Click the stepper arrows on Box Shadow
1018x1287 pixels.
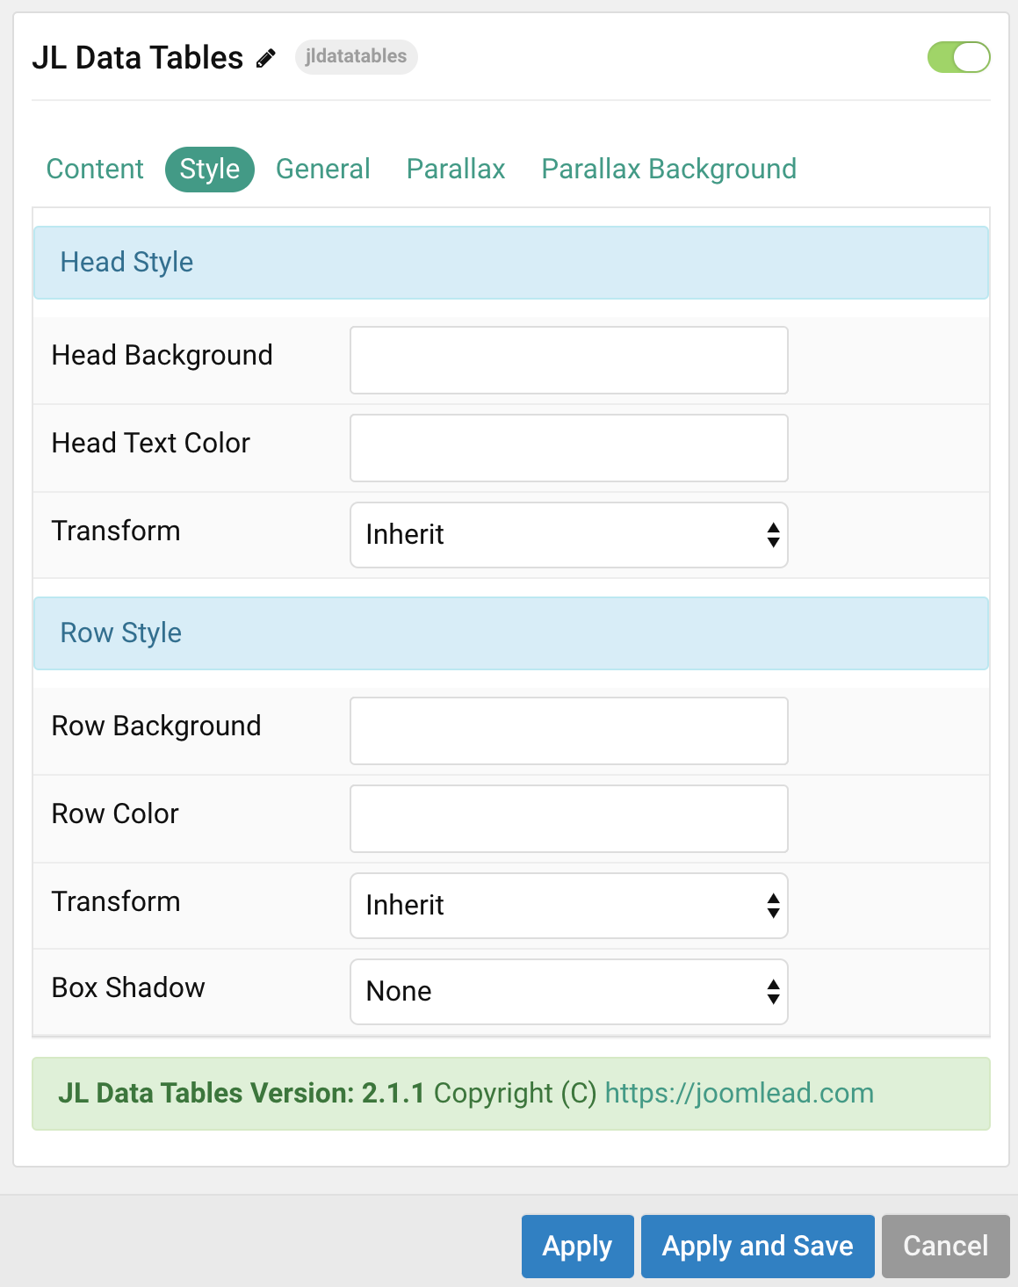(771, 992)
